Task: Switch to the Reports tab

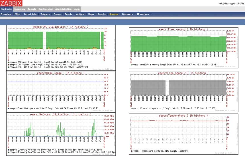Action: pos(32,9)
